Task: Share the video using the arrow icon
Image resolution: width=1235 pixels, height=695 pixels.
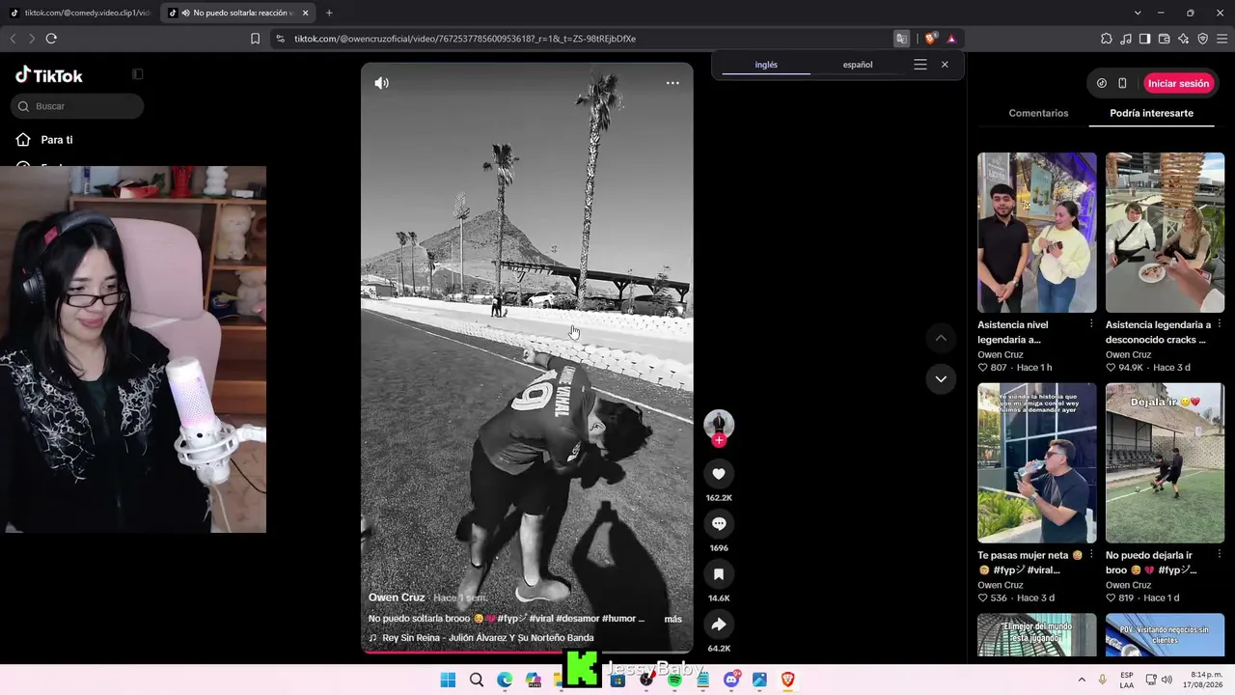Action: 719,625
